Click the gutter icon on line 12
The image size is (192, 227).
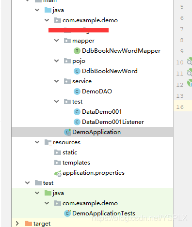[x=190, y=83]
